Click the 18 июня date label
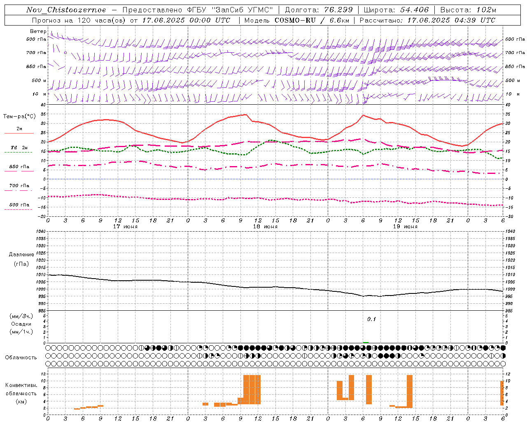 tap(265, 227)
